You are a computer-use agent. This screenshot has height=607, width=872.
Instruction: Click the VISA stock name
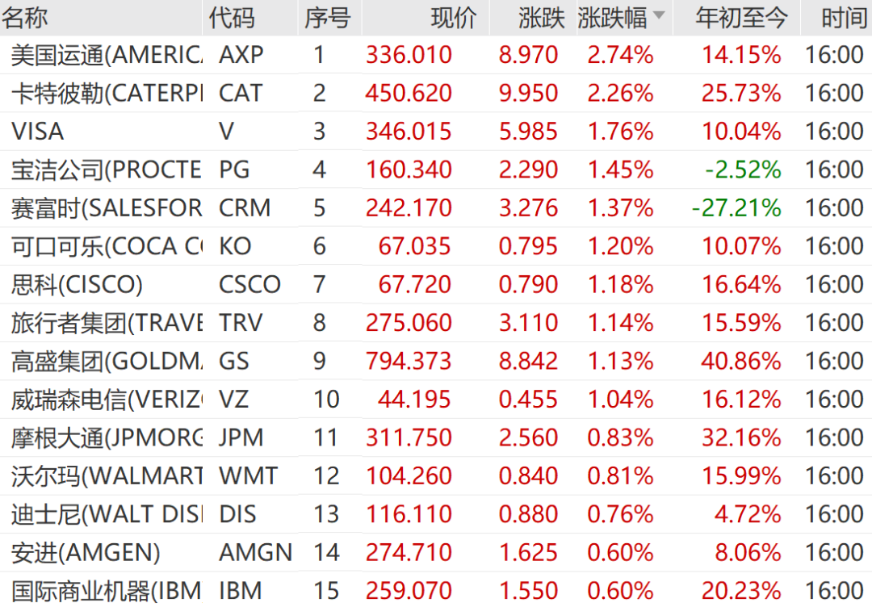[38, 131]
